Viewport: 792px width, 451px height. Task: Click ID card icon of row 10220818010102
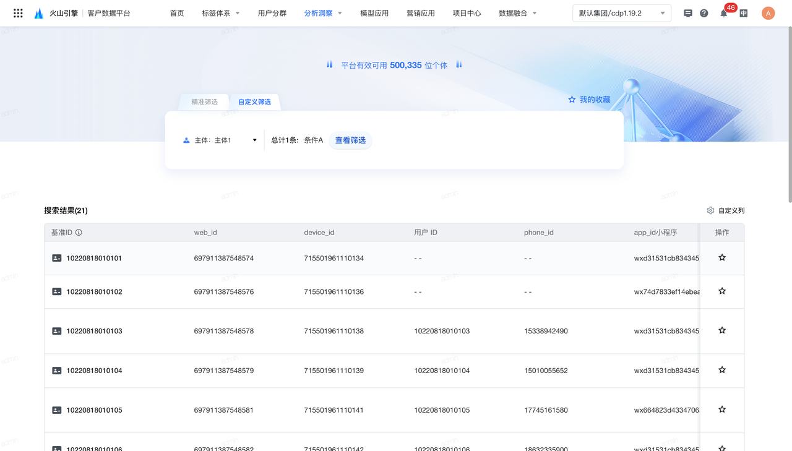57,291
